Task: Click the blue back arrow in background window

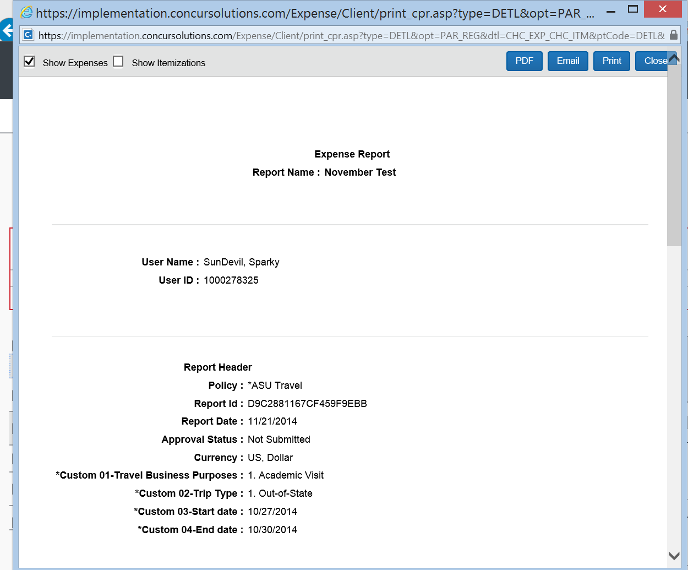Action: point(7,30)
